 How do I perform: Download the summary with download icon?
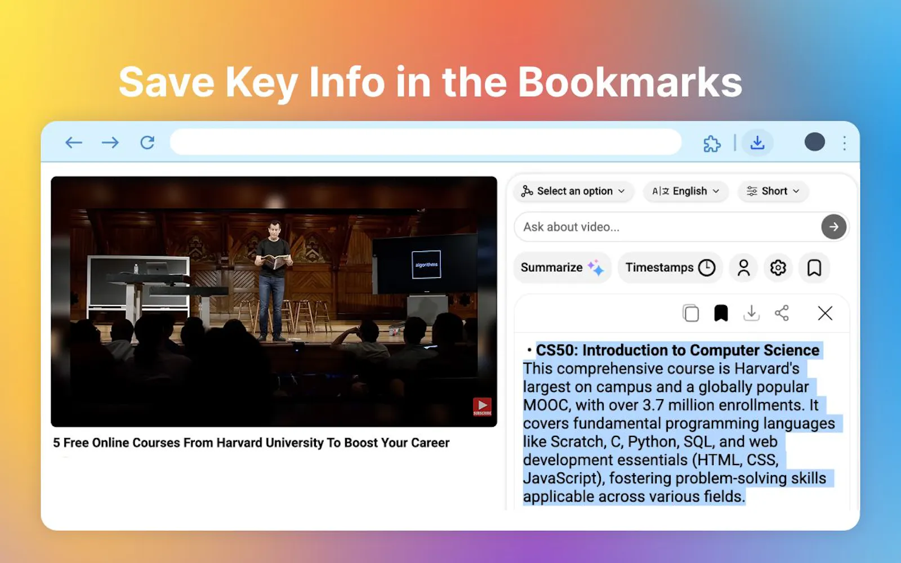point(751,313)
